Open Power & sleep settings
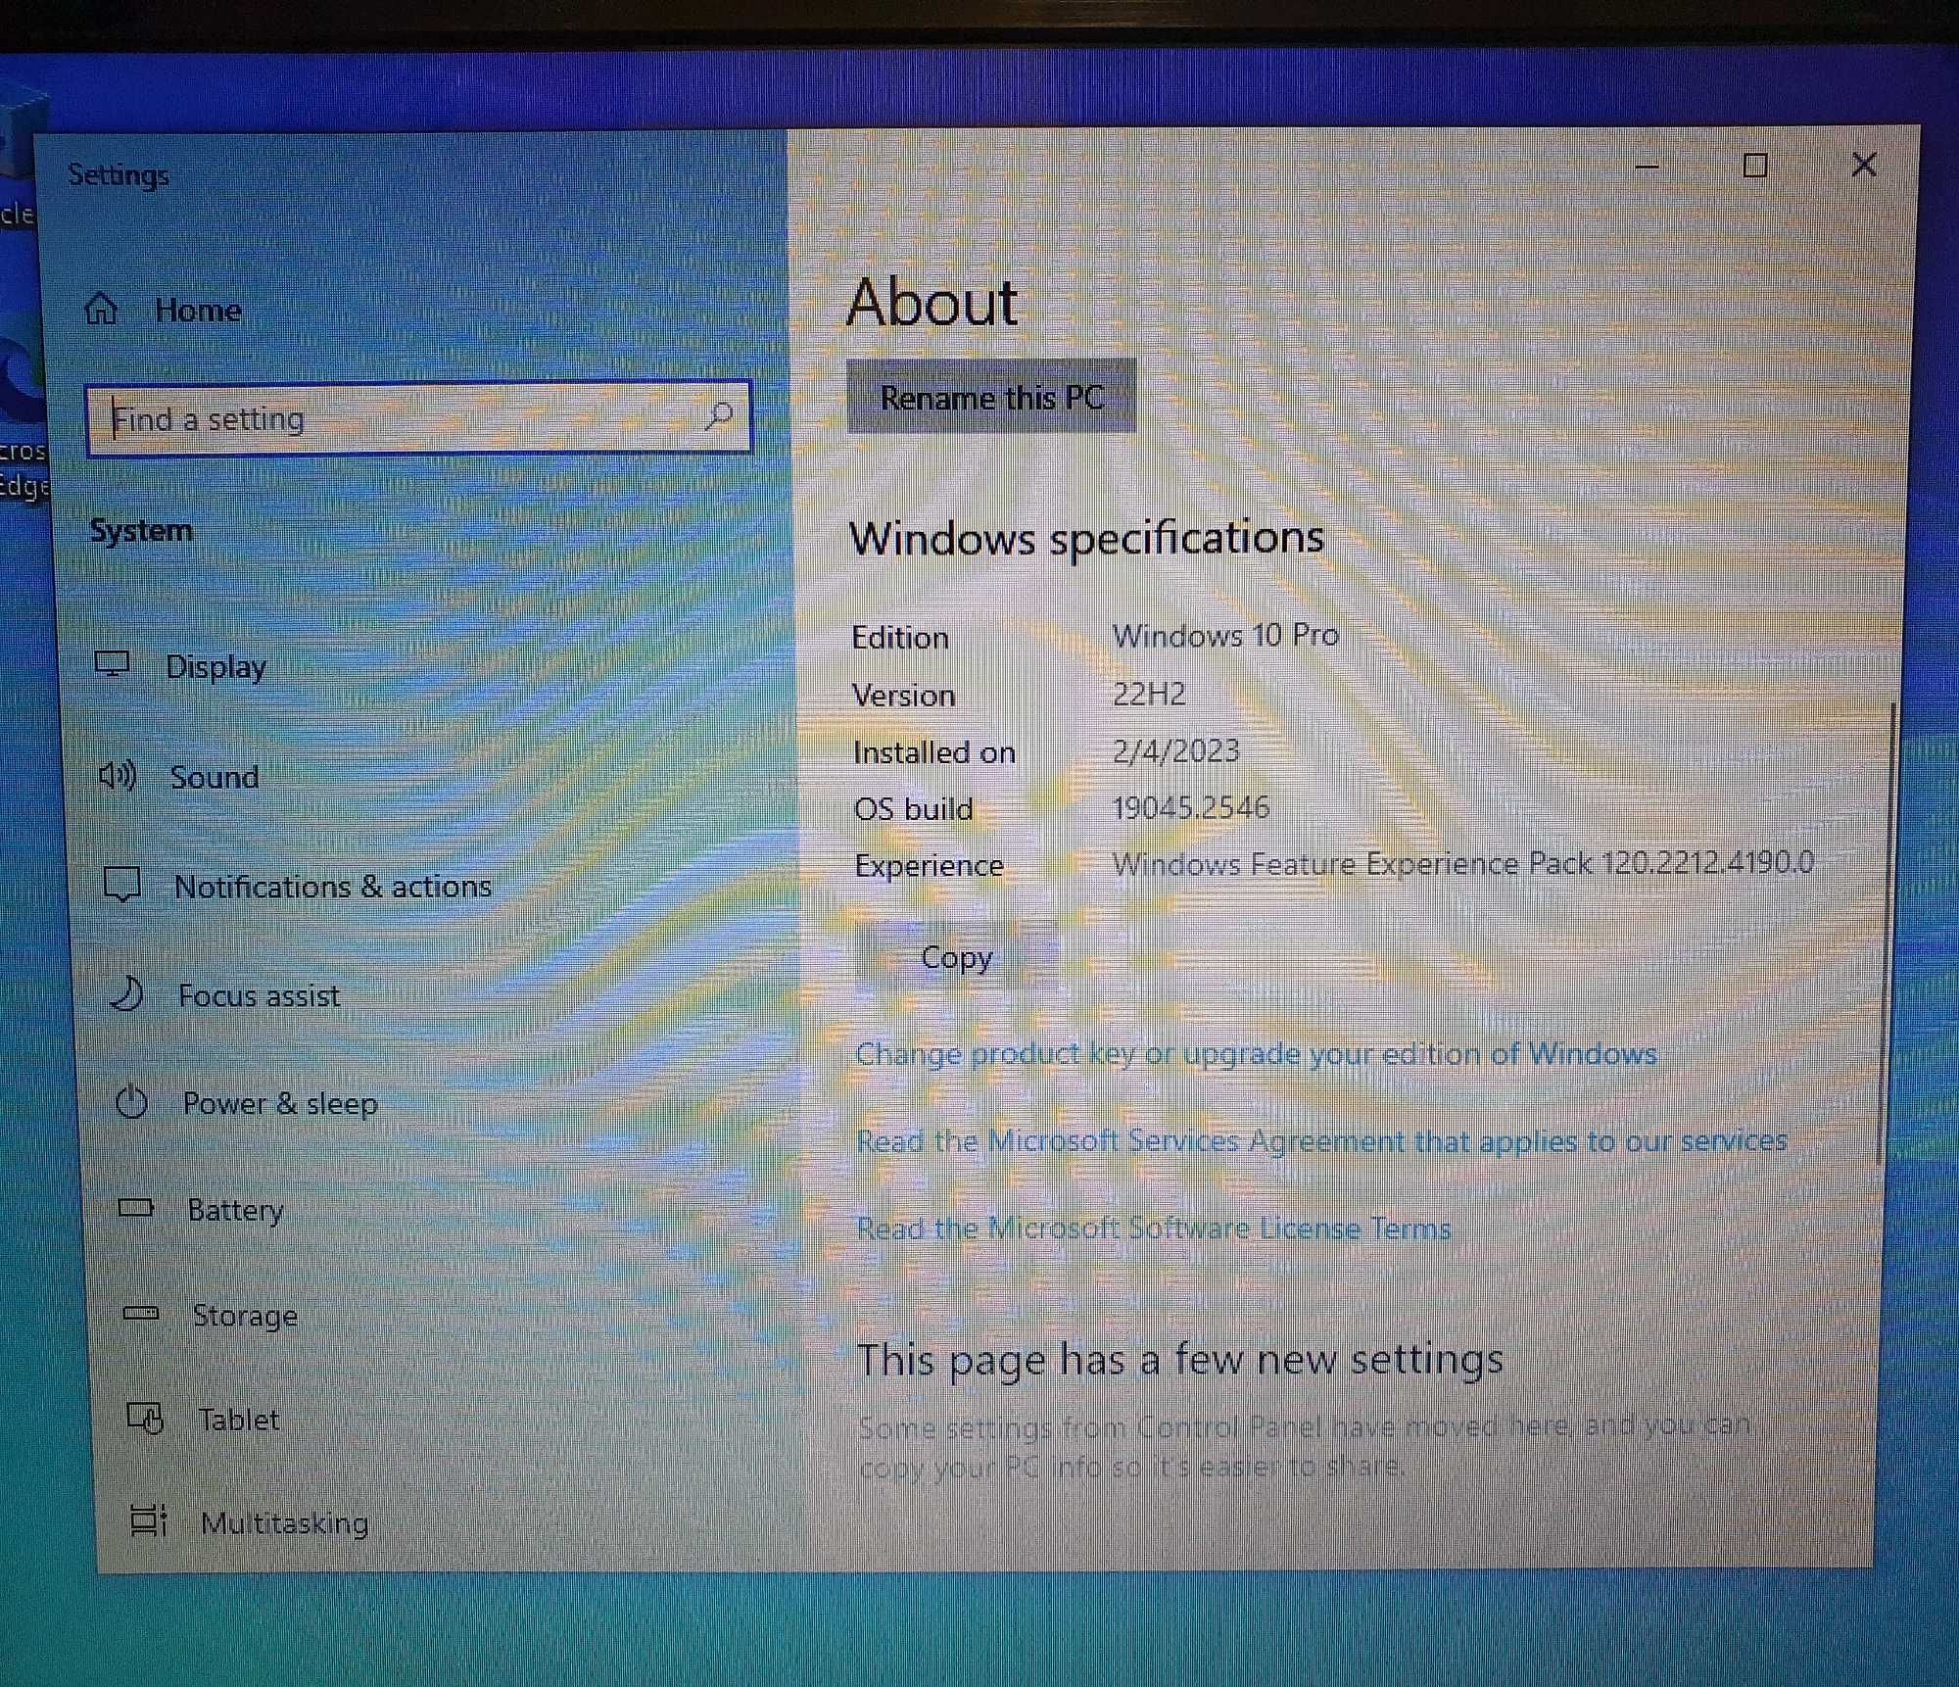The height and width of the screenshot is (1687, 1959). pyautogui.click(x=280, y=1104)
